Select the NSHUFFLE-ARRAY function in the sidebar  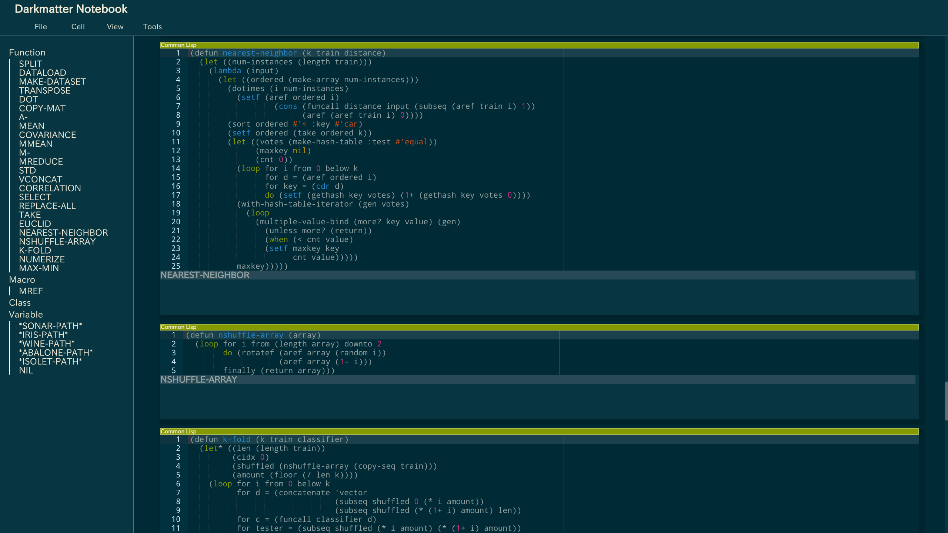pos(57,241)
